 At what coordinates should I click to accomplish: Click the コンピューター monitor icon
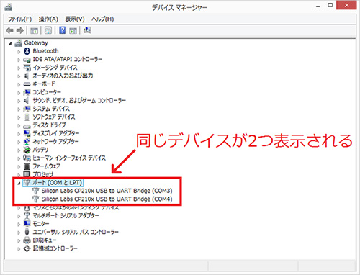27,92
